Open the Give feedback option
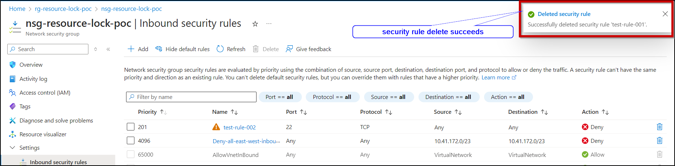Image resolution: width=675 pixels, height=166 pixels. point(308,49)
